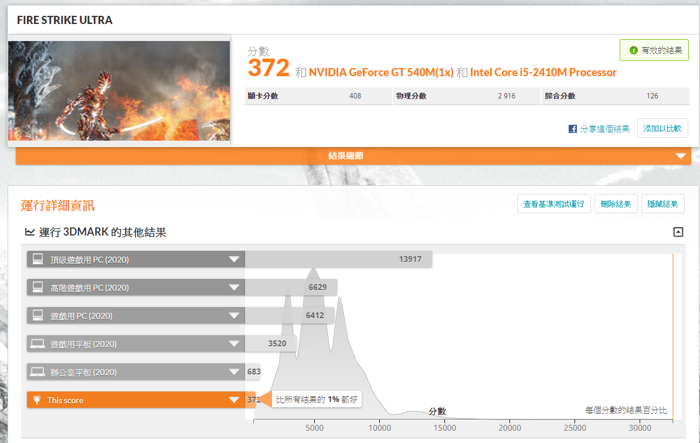Click the 隱藏結果 button
The height and width of the screenshot is (443, 700).
coord(662,204)
